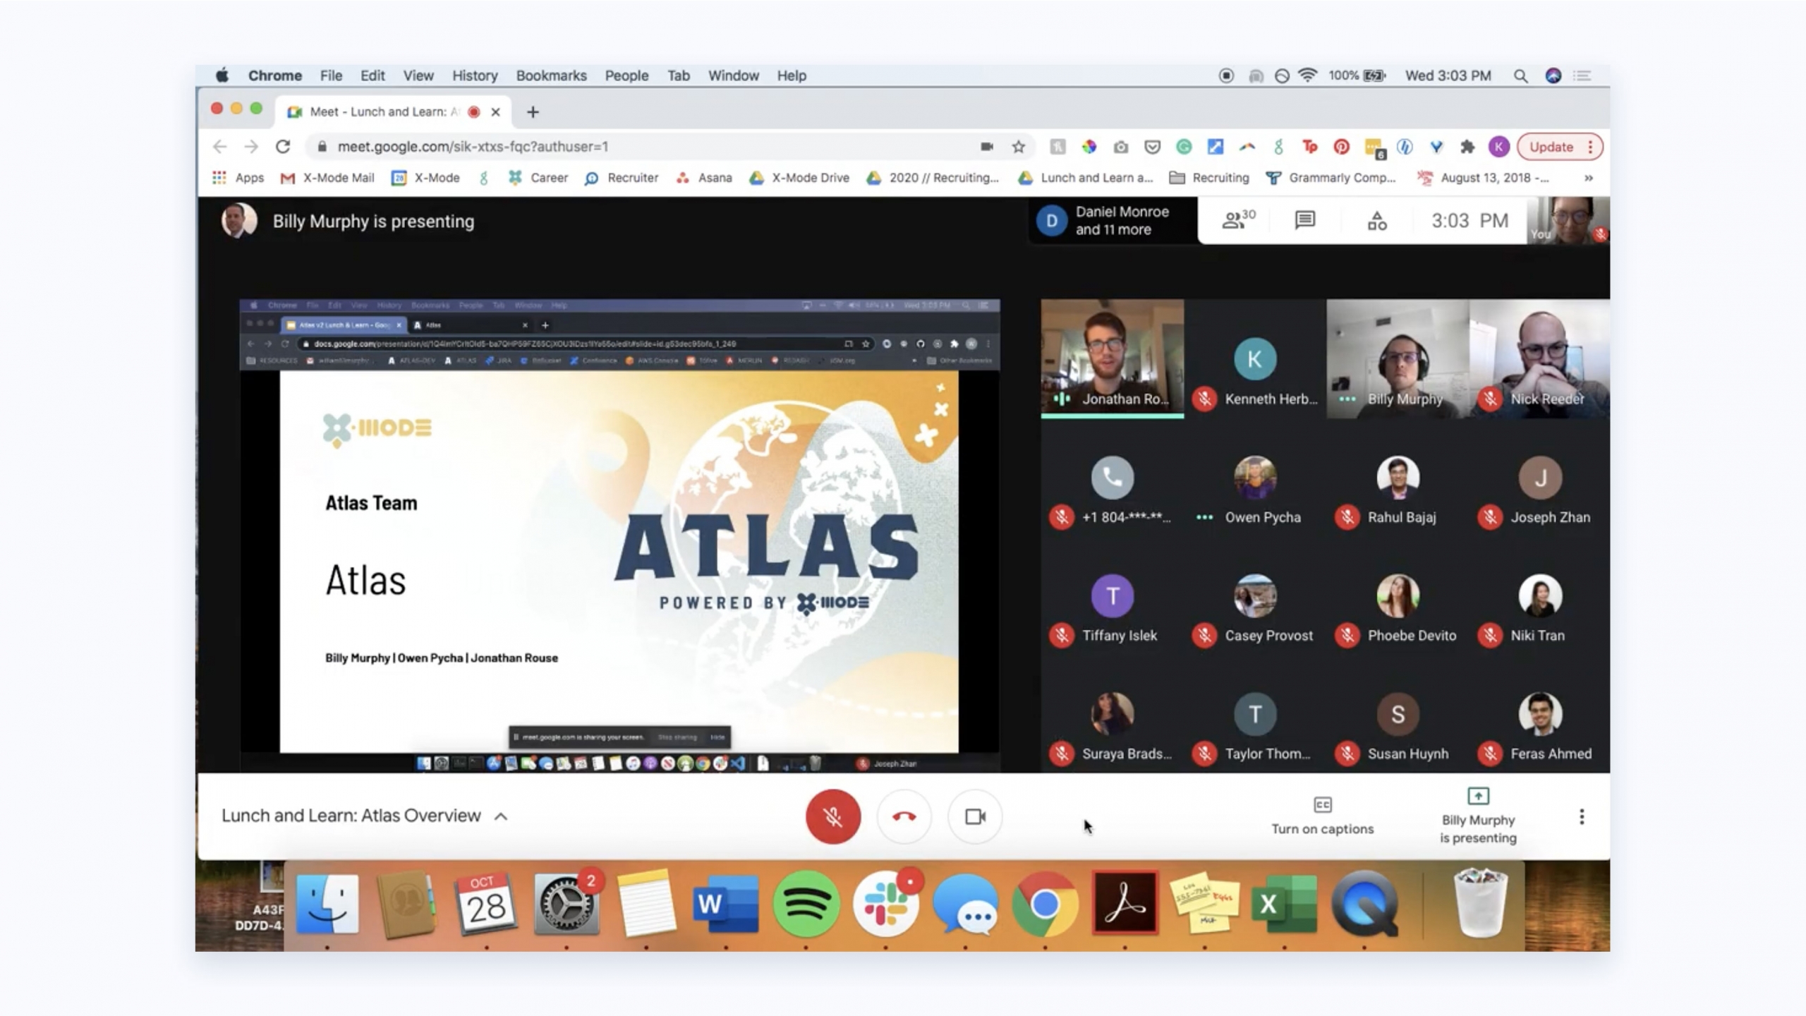Select Jonathan Rouse's video tile

pos(1113,358)
